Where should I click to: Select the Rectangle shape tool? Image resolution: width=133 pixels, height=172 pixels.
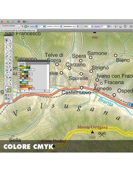[x=10, y=50]
